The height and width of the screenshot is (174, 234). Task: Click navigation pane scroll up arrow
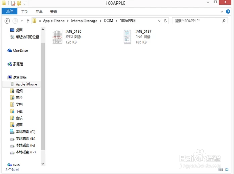[43, 30]
